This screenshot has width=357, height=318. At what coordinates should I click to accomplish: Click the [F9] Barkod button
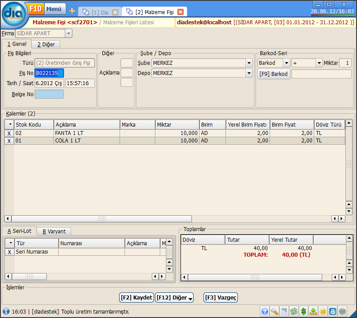(x=274, y=74)
